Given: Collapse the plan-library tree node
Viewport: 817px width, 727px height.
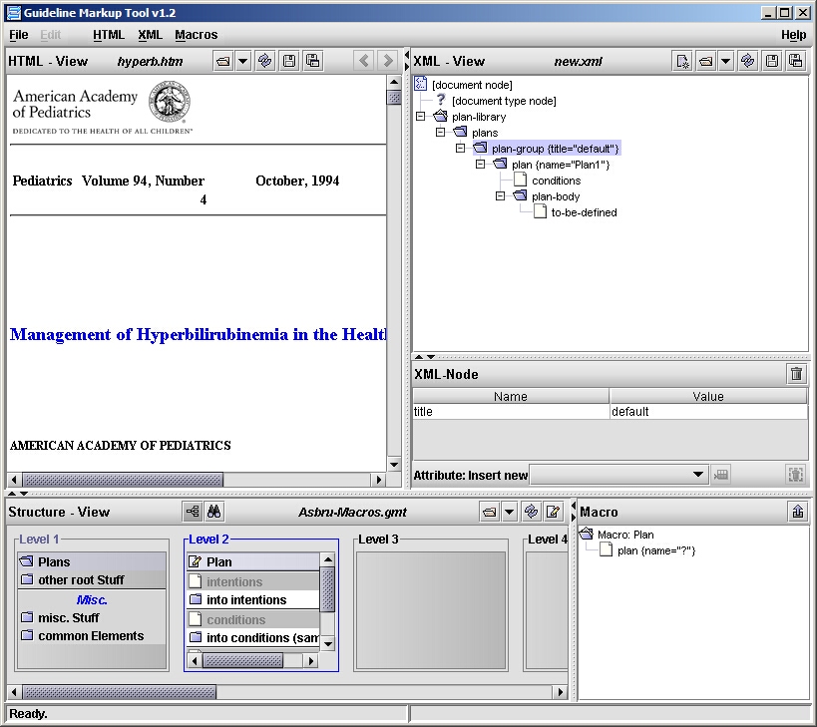Looking at the screenshot, I should coord(421,116).
